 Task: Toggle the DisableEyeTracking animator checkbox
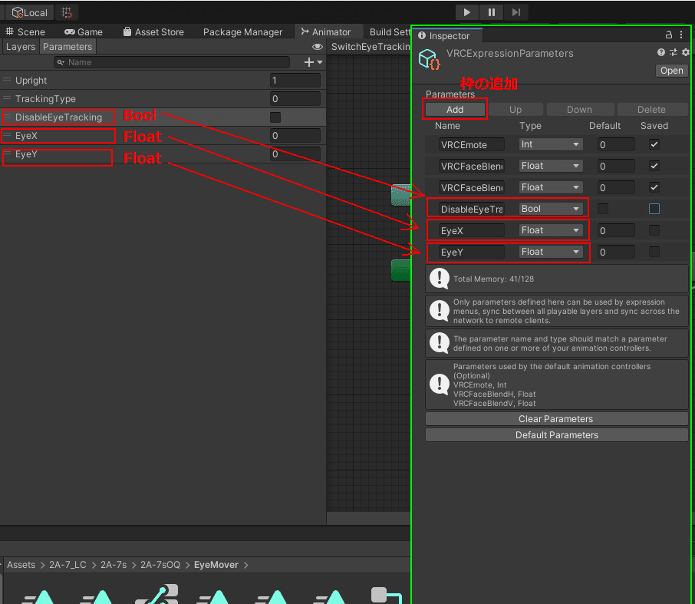[x=275, y=117]
